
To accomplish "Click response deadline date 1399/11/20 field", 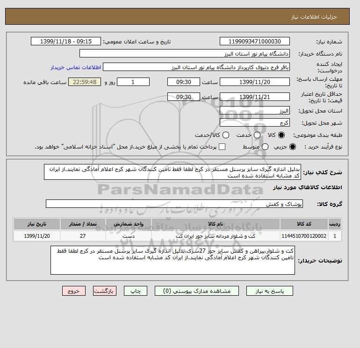I will coord(255,82).
